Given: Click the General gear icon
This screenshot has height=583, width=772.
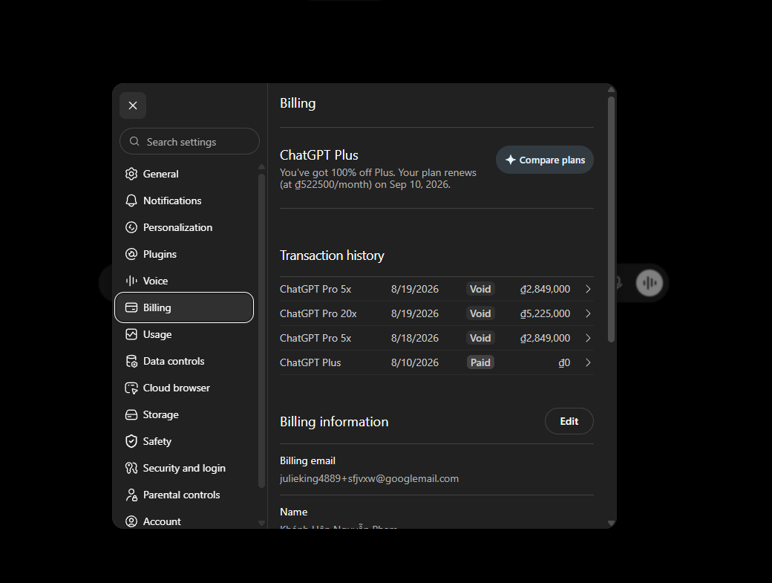Looking at the screenshot, I should coord(131,174).
